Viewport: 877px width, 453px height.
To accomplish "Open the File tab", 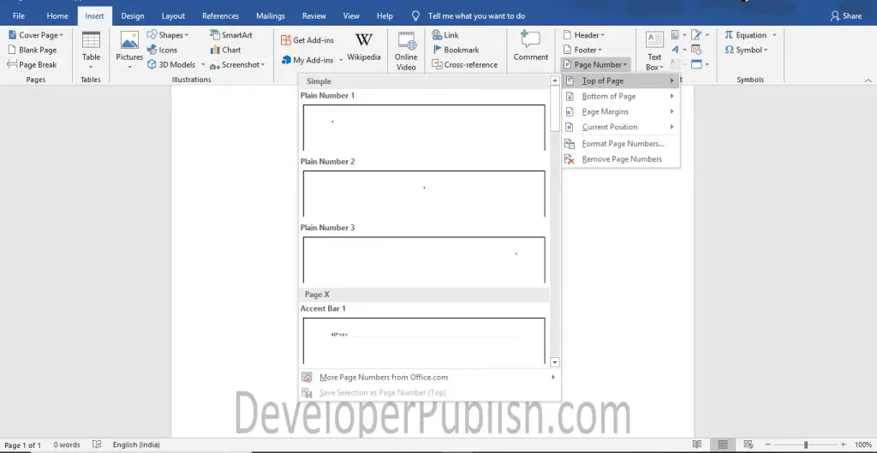I will (19, 15).
